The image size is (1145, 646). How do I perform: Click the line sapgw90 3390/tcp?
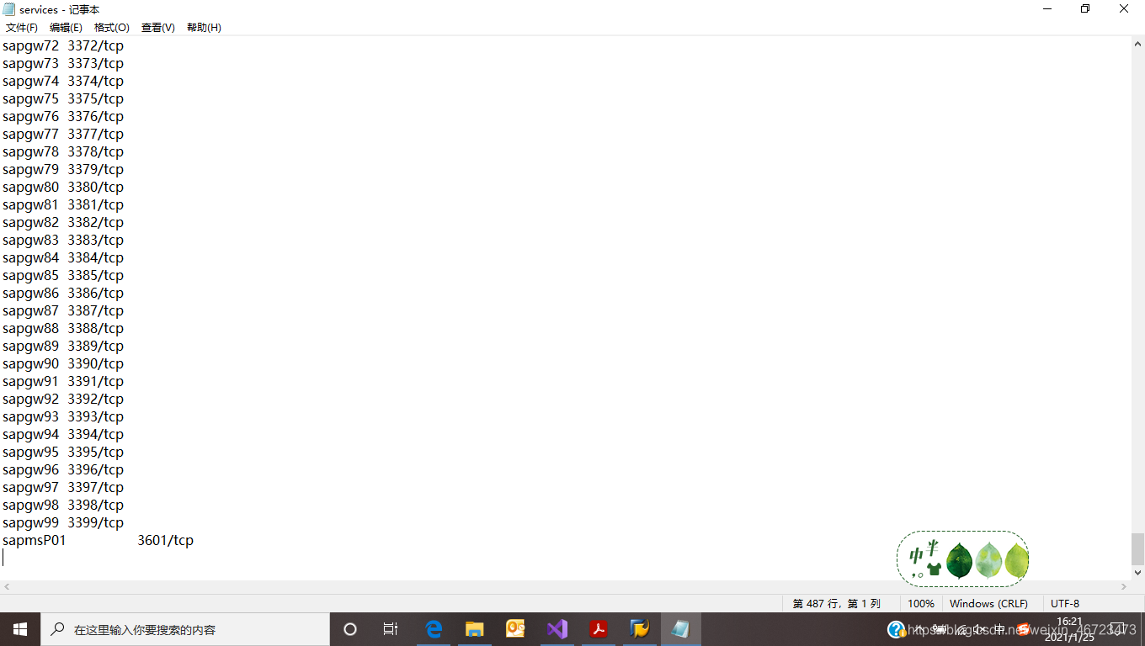[63, 363]
